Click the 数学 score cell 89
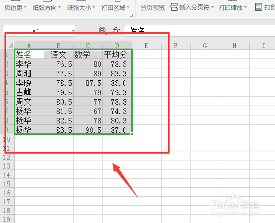This screenshot has width=275, height=223. [88, 73]
